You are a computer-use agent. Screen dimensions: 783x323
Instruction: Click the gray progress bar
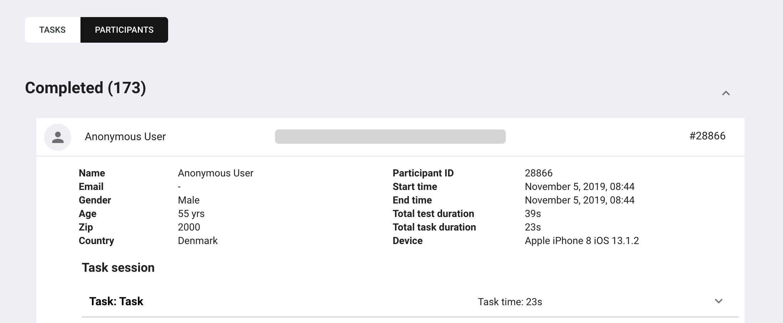[390, 137]
